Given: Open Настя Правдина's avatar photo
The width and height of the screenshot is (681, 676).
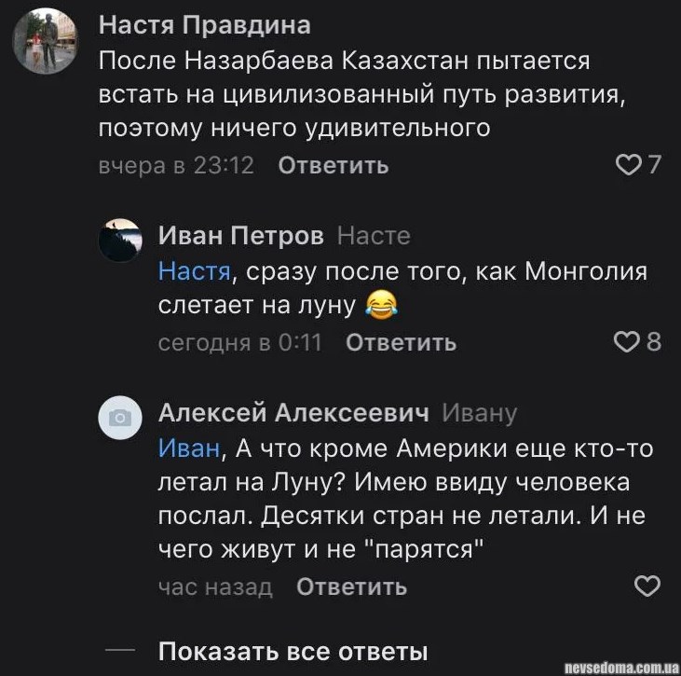Looking at the screenshot, I should click(47, 41).
